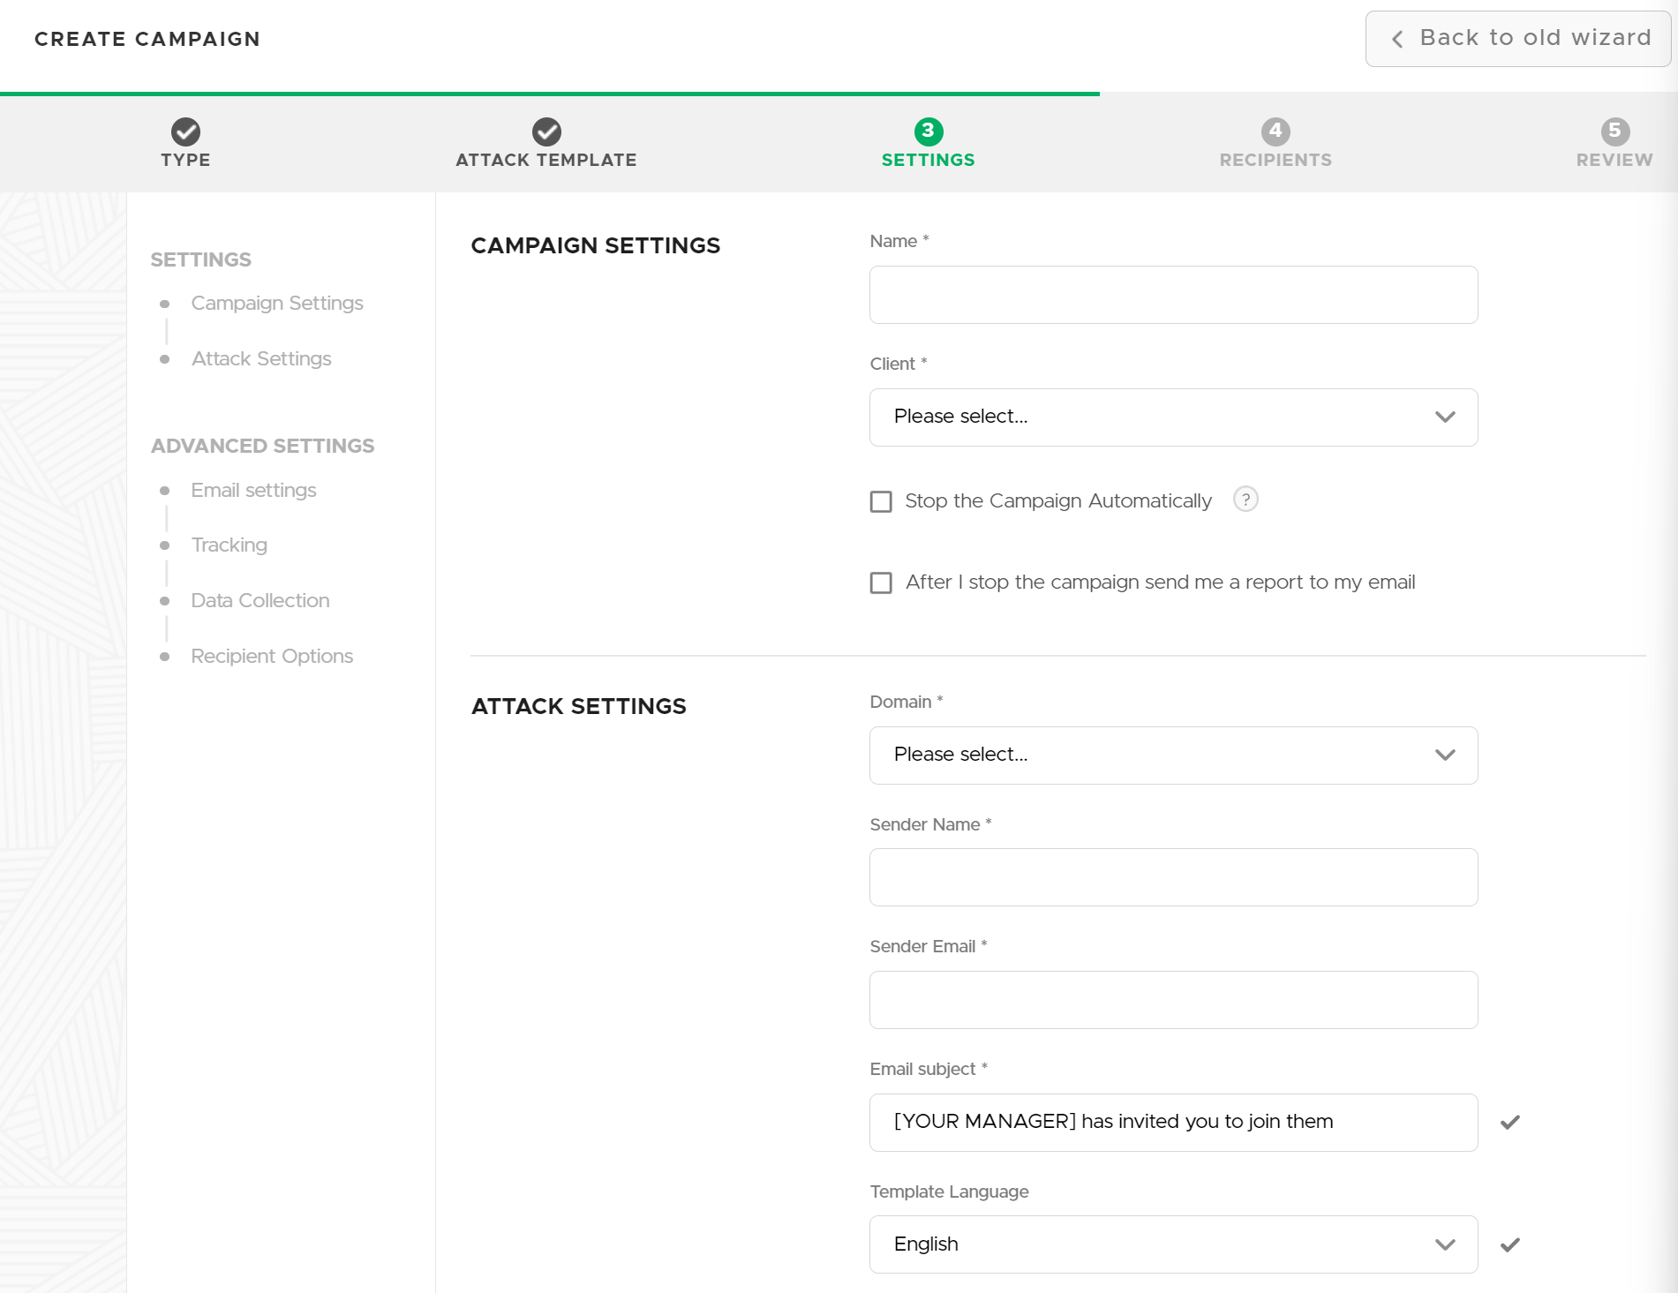This screenshot has height=1293, width=1678.
Task: Select Data Collection in Advanced Settings
Action: click(x=260, y=600)
